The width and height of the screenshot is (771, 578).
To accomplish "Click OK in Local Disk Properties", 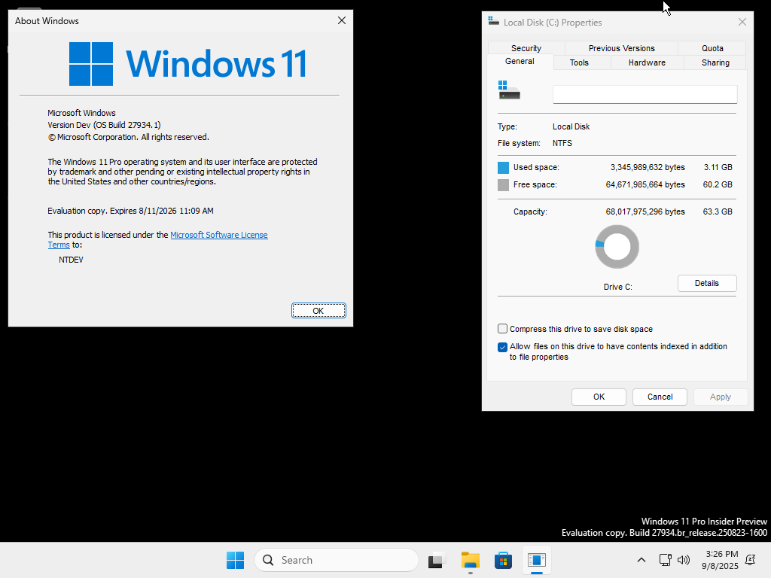I will click(x=599, y=397).
